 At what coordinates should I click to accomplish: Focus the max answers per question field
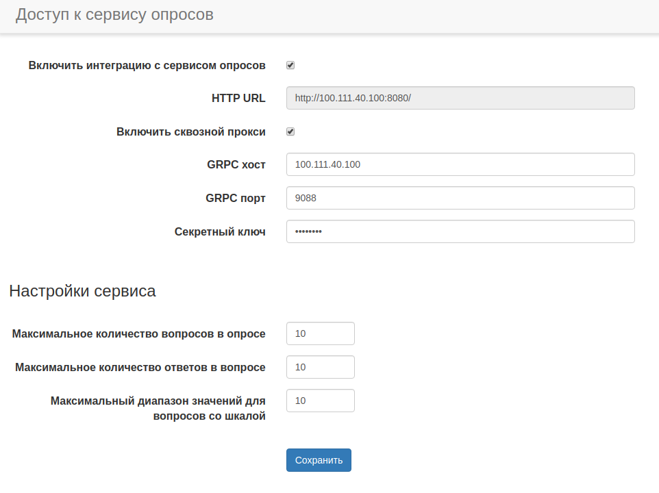point(320,367)
